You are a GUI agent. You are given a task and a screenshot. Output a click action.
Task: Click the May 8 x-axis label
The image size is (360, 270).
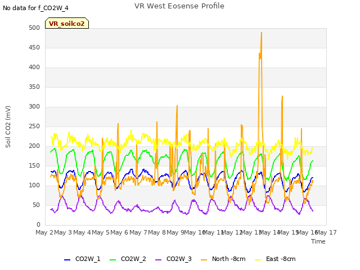point(157,232)
